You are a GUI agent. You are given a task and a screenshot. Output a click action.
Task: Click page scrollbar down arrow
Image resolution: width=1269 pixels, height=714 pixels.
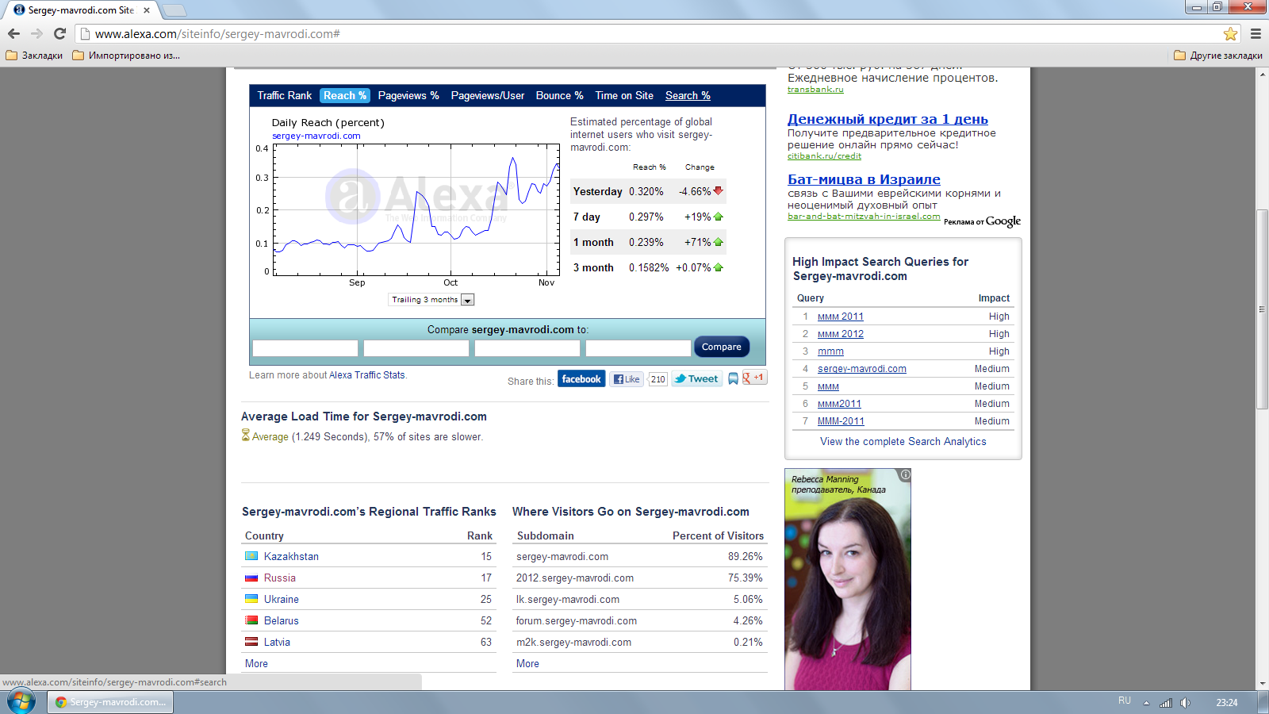1262,683
